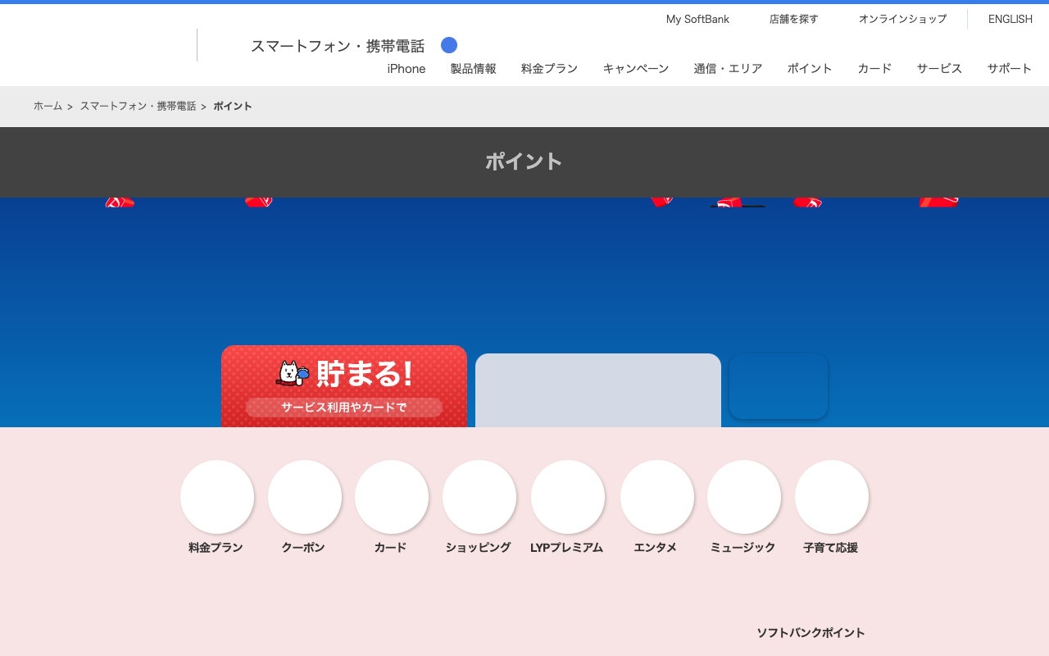Click the 子育て応援 circle icon
This screenshot has width=1049, height=656.
(832, 497)
